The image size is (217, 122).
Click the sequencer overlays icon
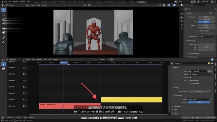click(212, 60)
